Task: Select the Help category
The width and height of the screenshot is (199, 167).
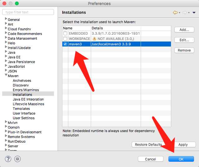Action: [12, 43]
